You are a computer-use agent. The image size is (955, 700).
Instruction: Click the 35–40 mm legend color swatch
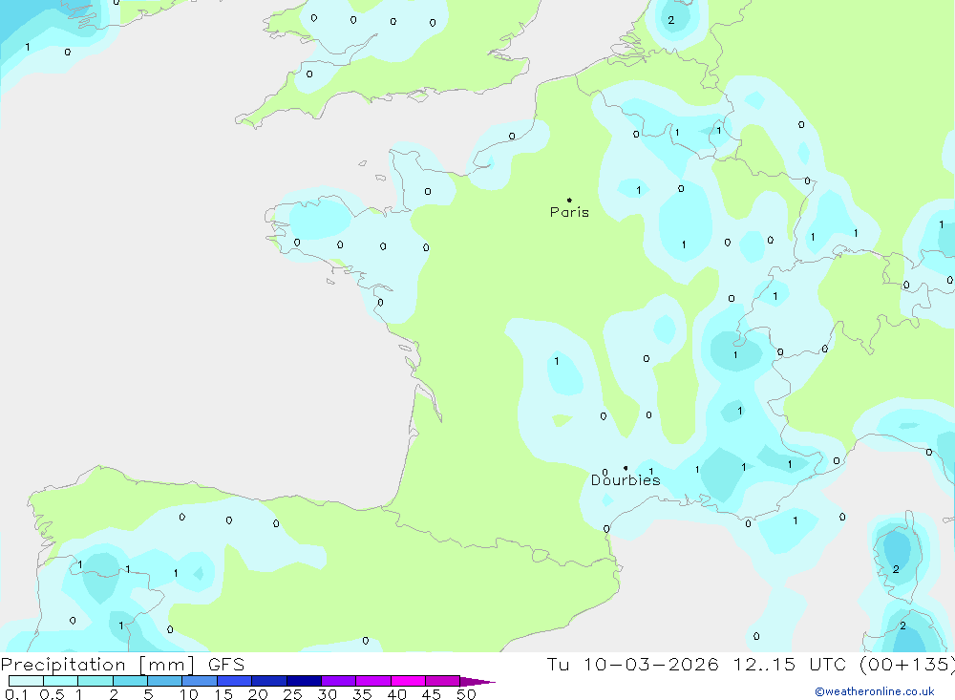coord(373,681)
